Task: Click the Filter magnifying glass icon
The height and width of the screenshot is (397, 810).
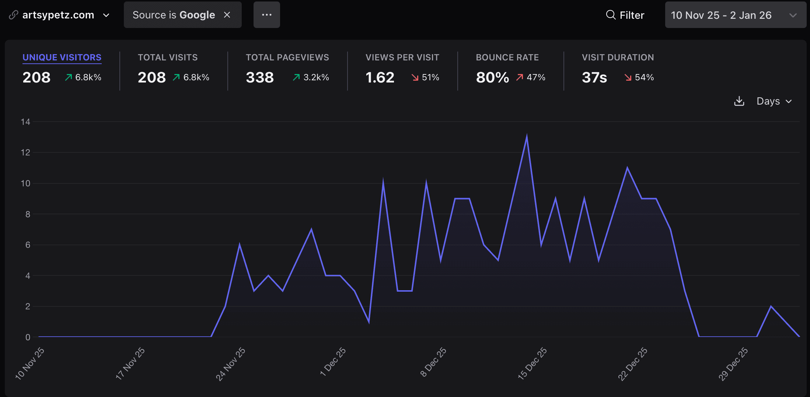Action: click(x=611, y=15)
